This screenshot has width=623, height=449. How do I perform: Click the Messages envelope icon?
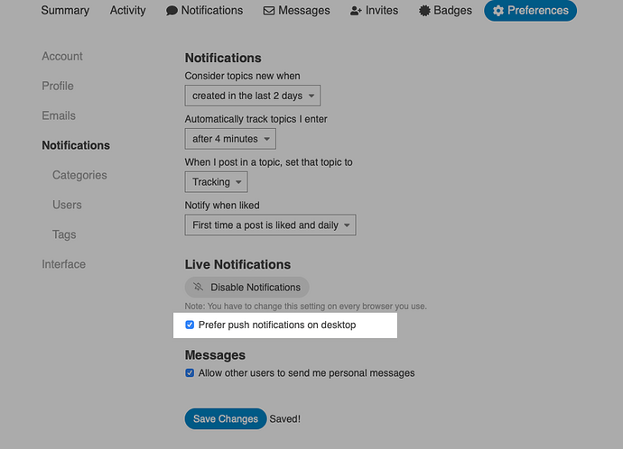[x=269, y=11]
